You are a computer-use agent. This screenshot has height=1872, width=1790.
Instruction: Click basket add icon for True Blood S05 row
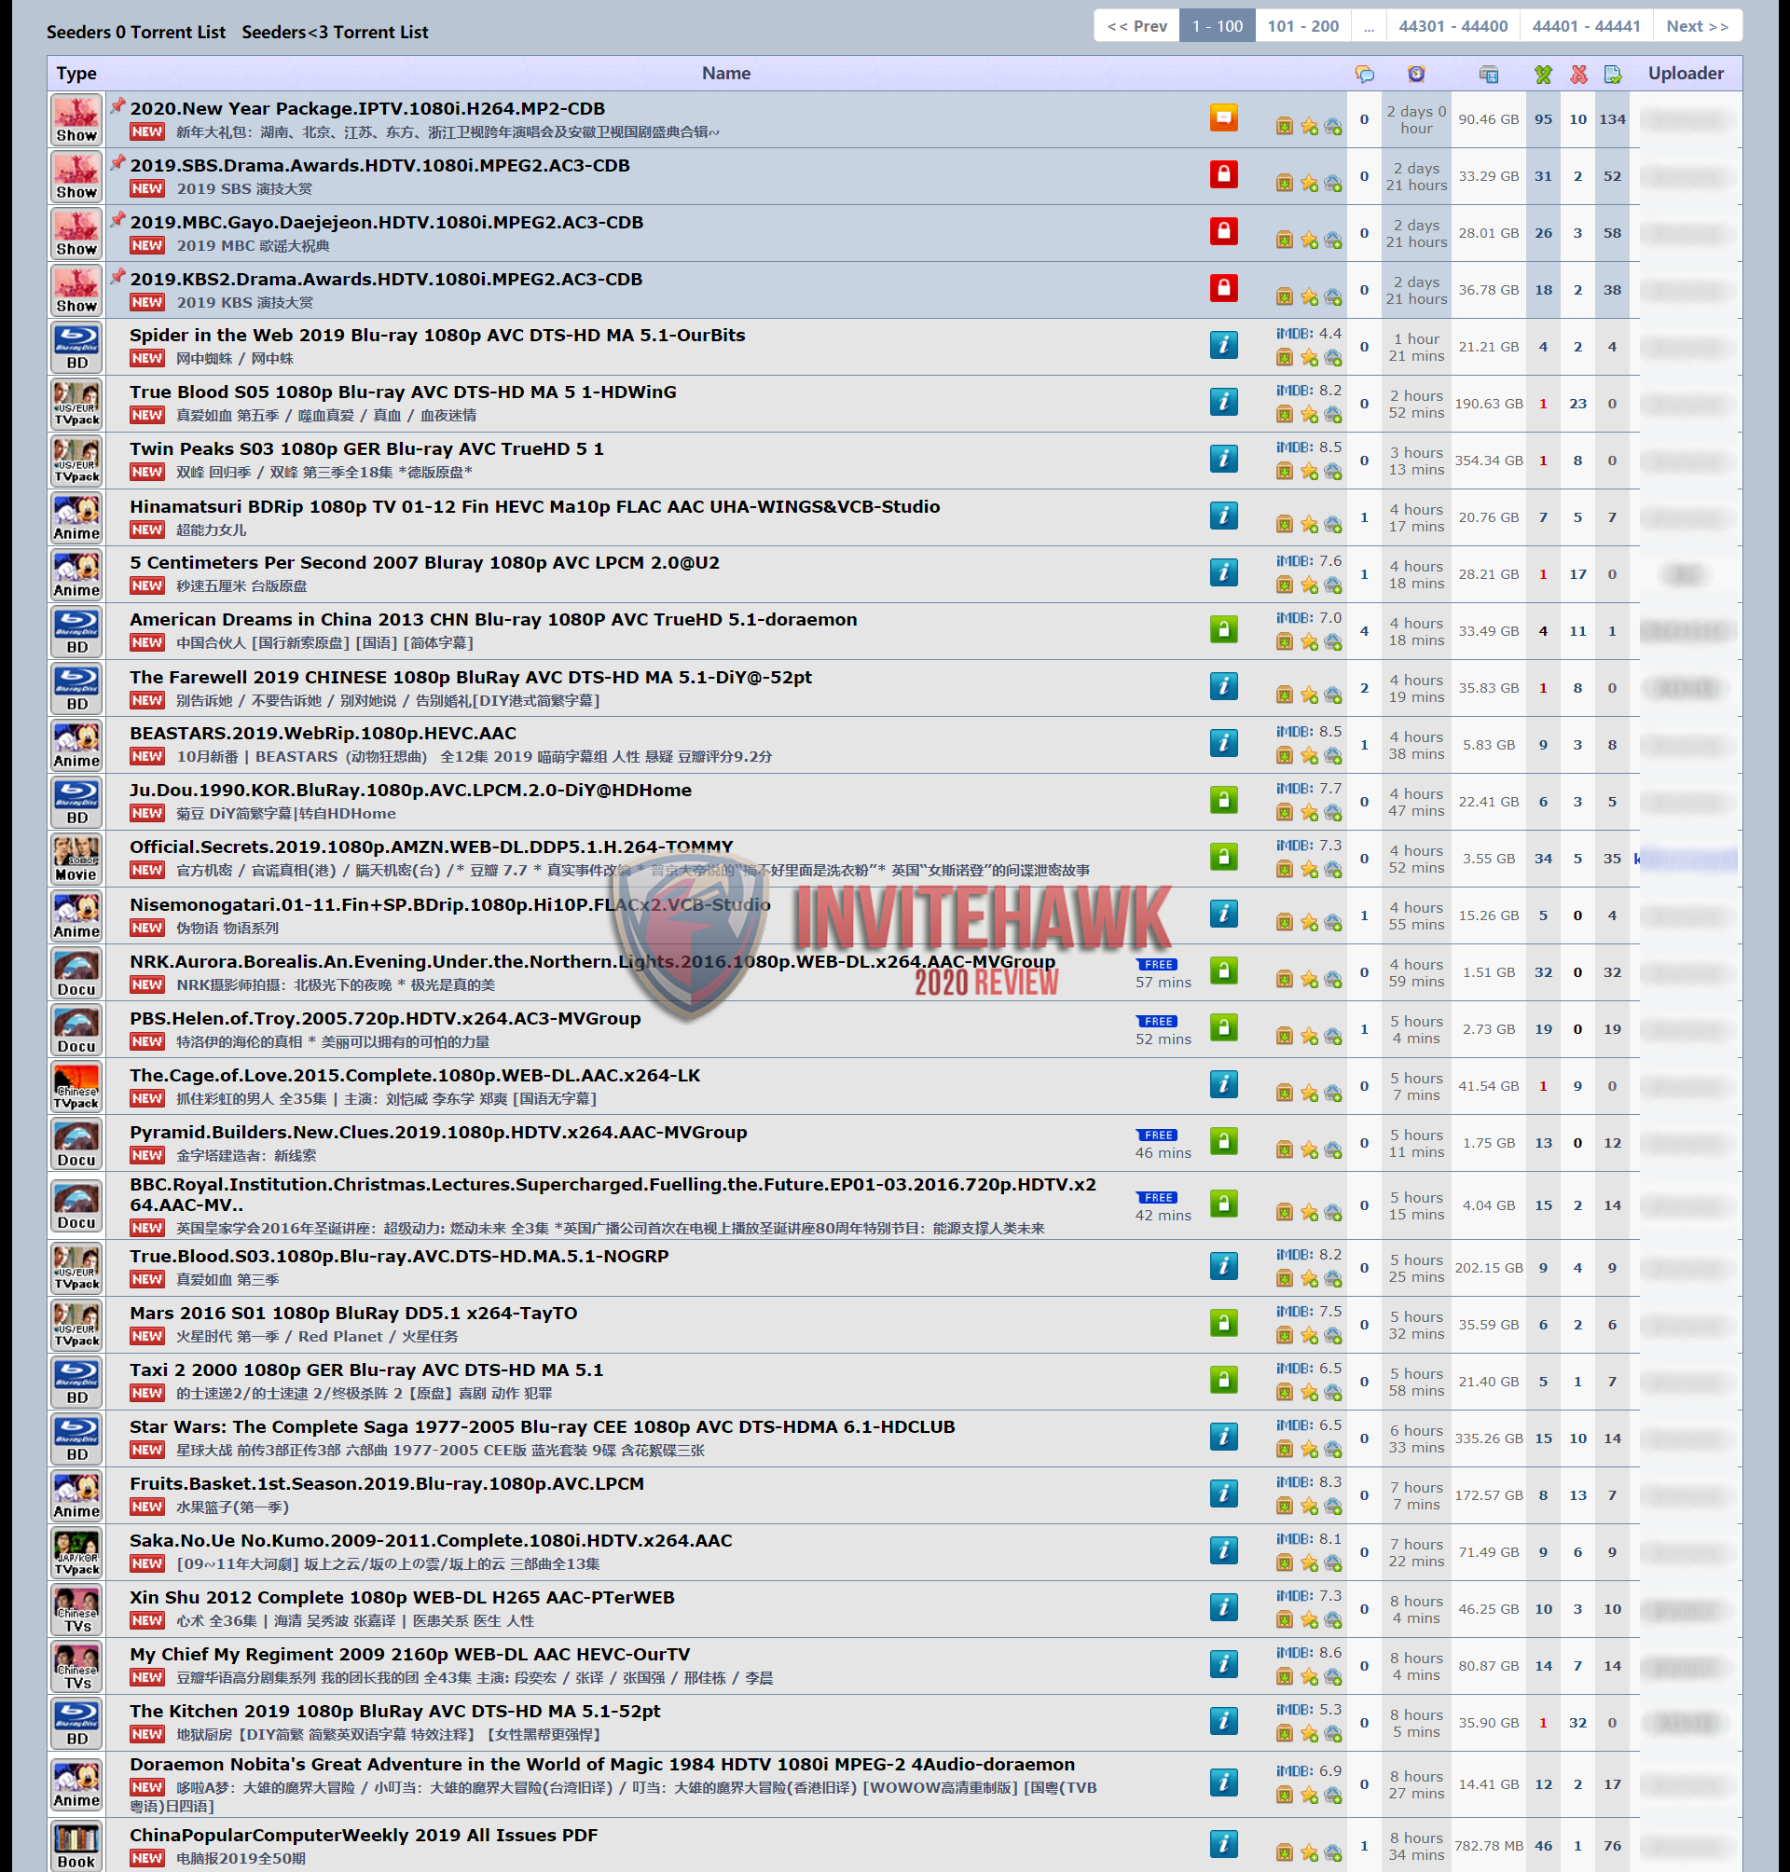coord(1334,415)
